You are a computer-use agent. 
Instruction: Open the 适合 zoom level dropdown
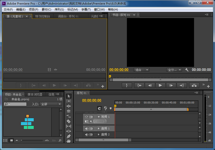coord(142,70)
